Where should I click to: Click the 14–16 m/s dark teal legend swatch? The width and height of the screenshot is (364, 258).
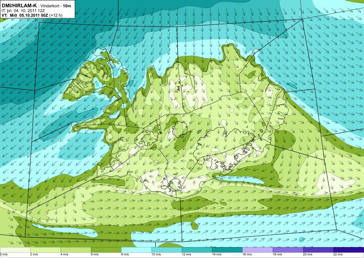click(227, 250)
